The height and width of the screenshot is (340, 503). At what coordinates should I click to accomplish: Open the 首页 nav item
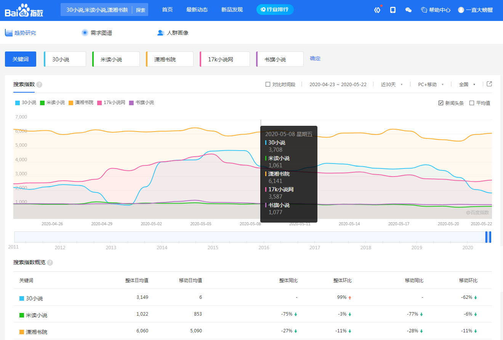point(167,10)
